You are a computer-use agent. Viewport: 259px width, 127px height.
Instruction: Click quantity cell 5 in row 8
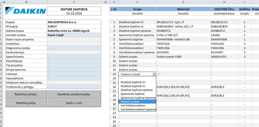pos(245,52)
